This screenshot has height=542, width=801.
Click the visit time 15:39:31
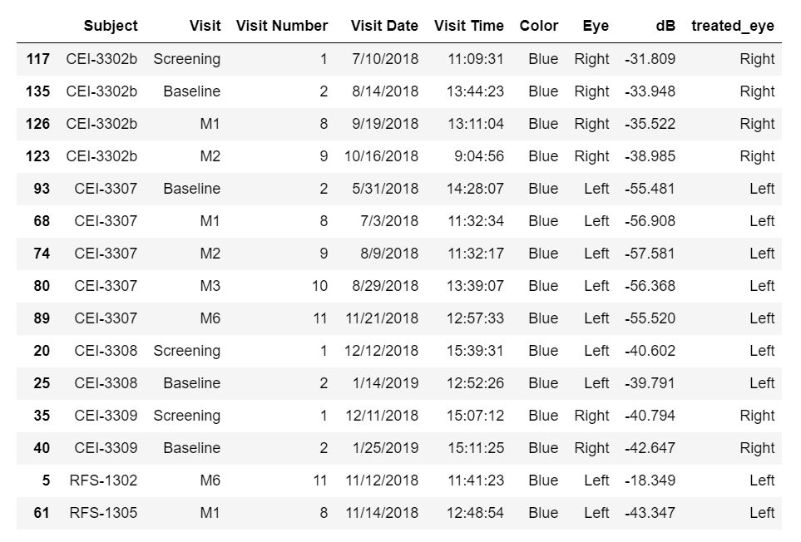click(475, 351)
